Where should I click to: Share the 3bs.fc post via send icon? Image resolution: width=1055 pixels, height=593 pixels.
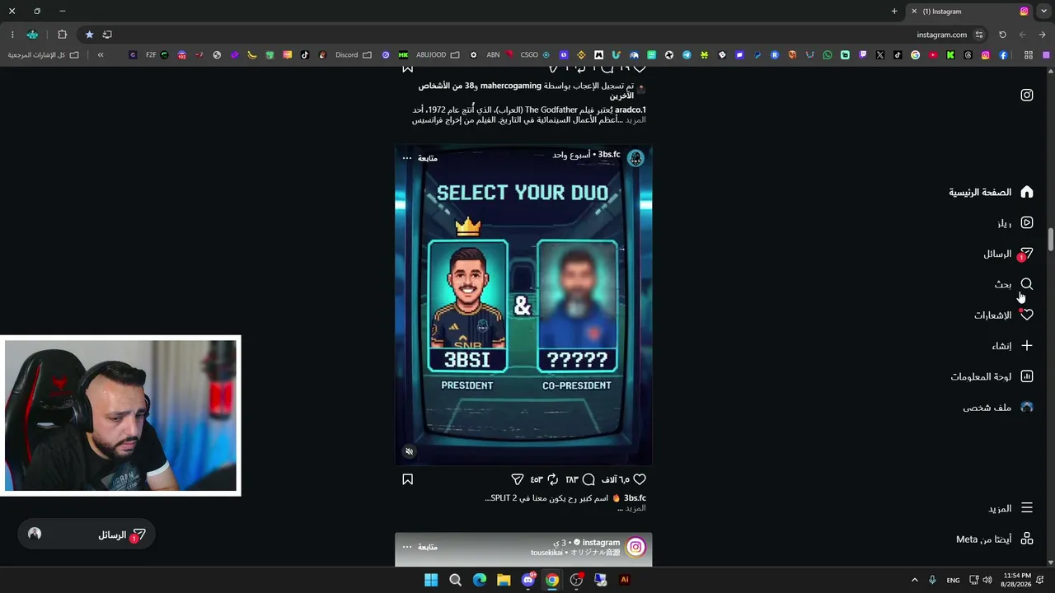517,479
